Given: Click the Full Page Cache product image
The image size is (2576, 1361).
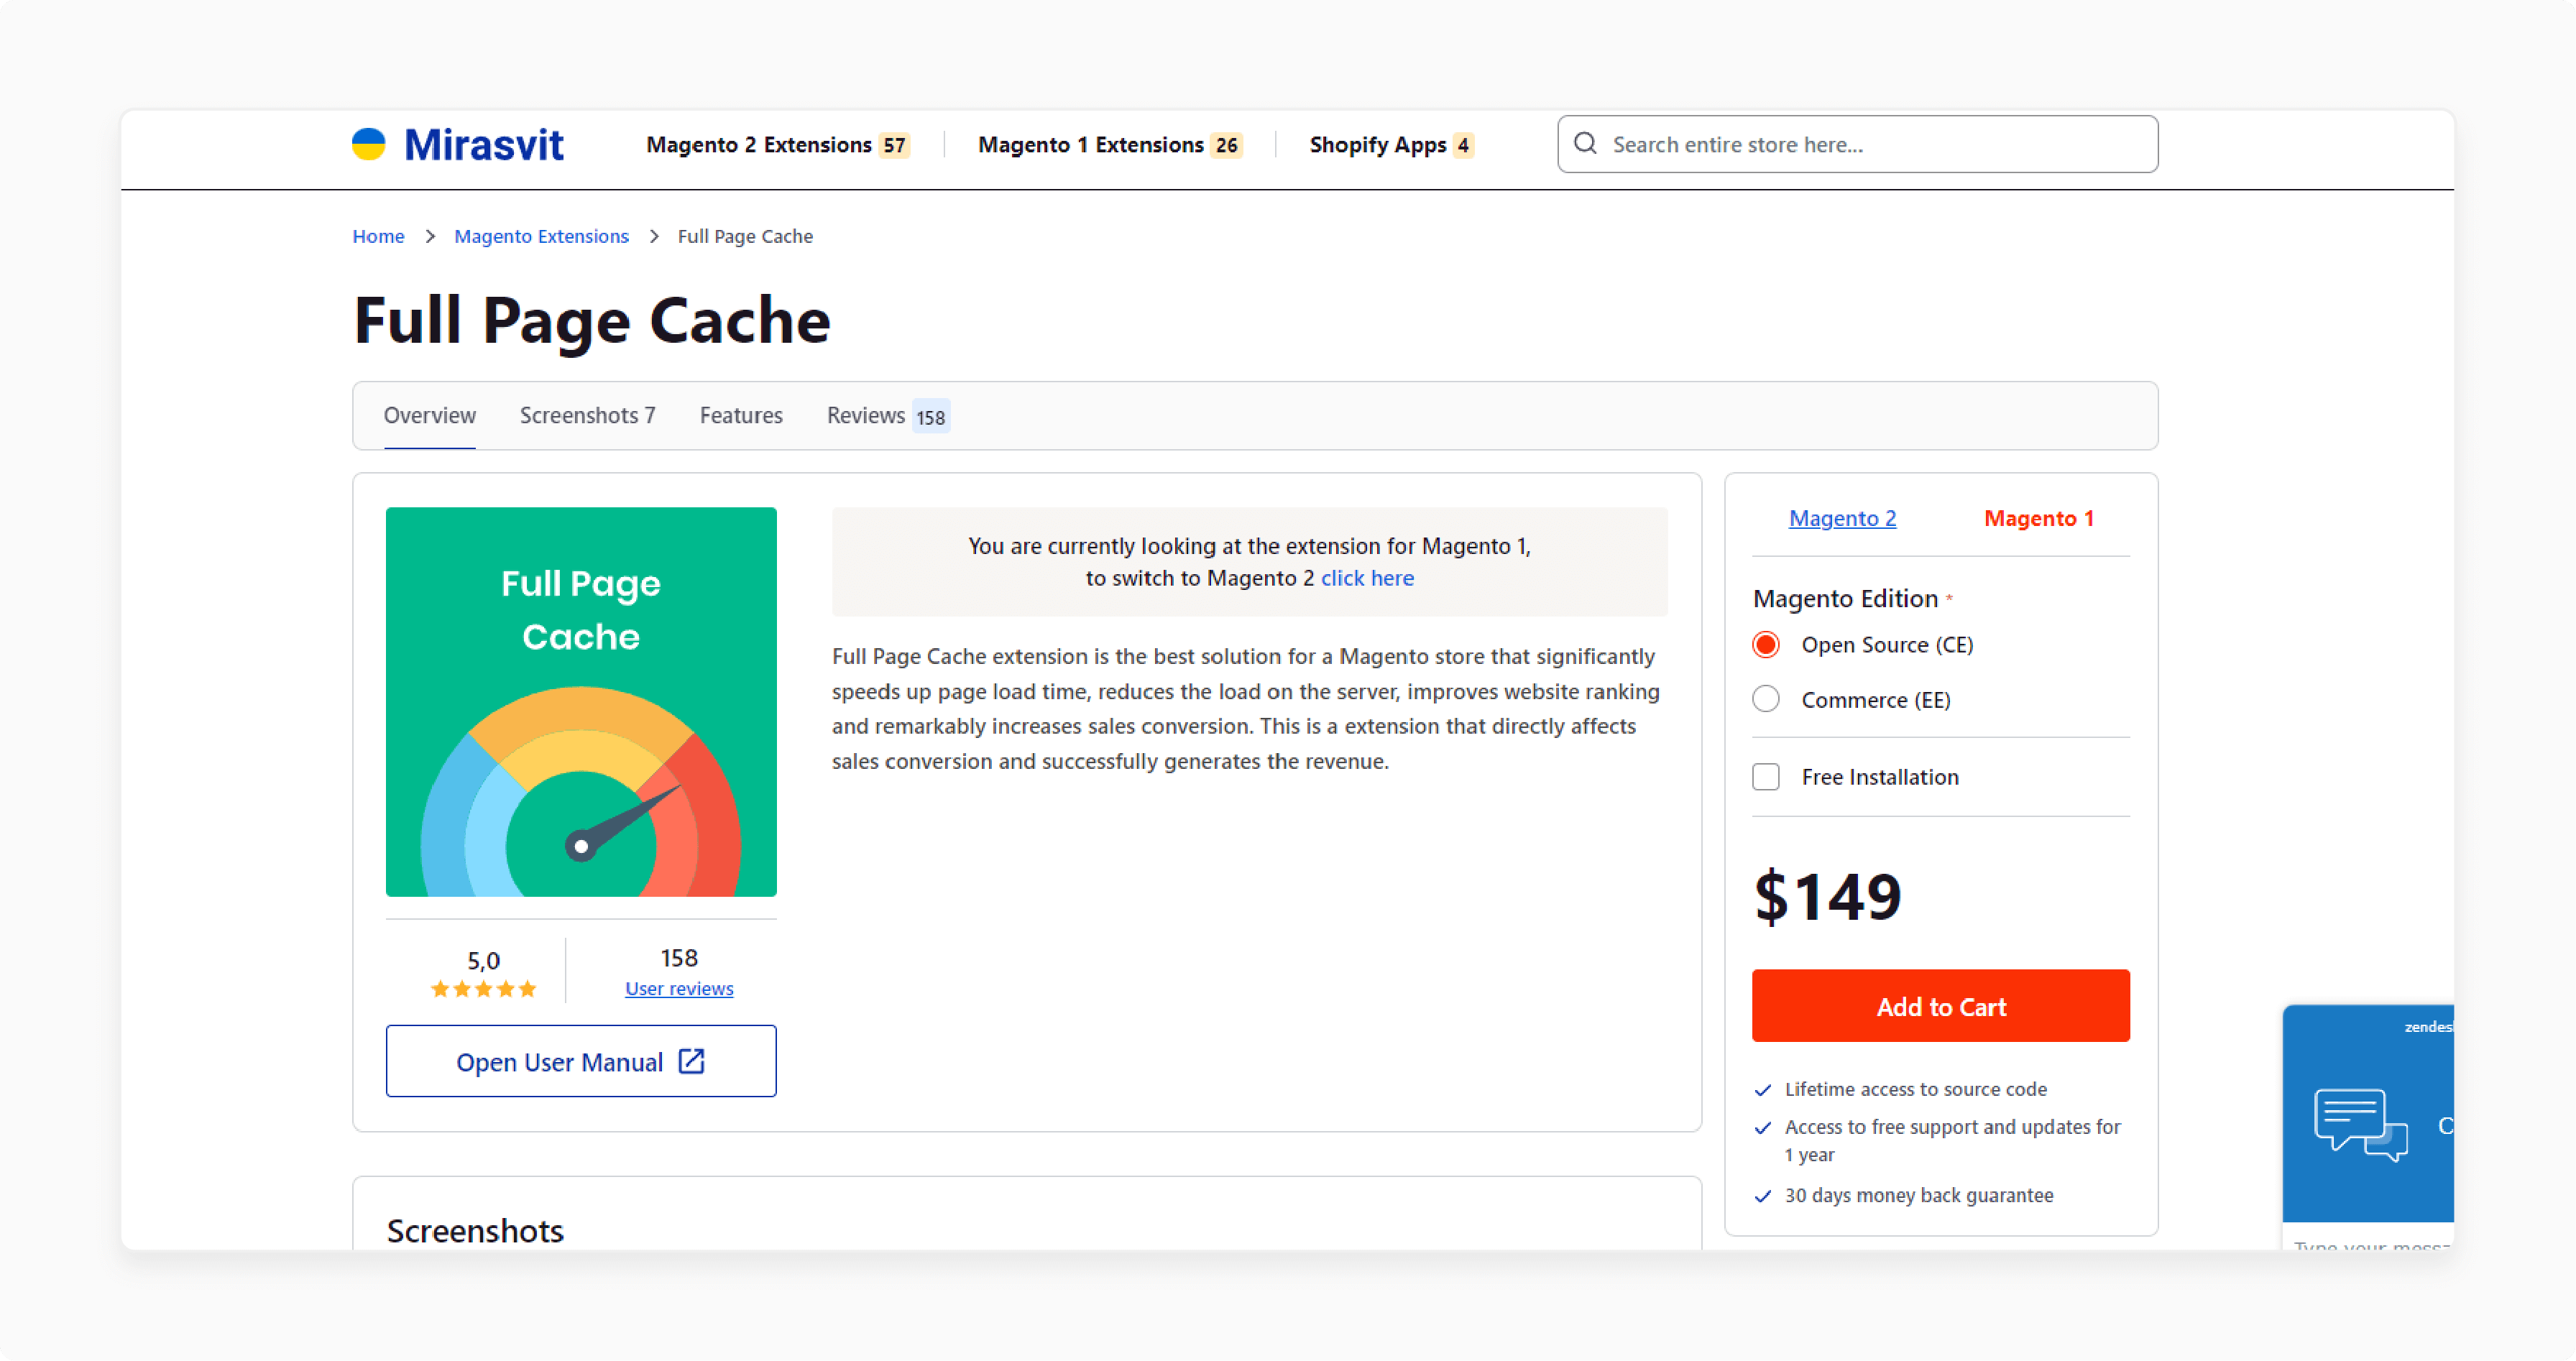Looking at the screenshot, I should [x=581, y=702].
